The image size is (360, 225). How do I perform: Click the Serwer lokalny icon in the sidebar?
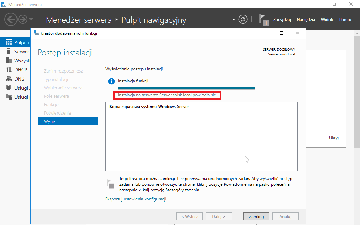point(9,52)
